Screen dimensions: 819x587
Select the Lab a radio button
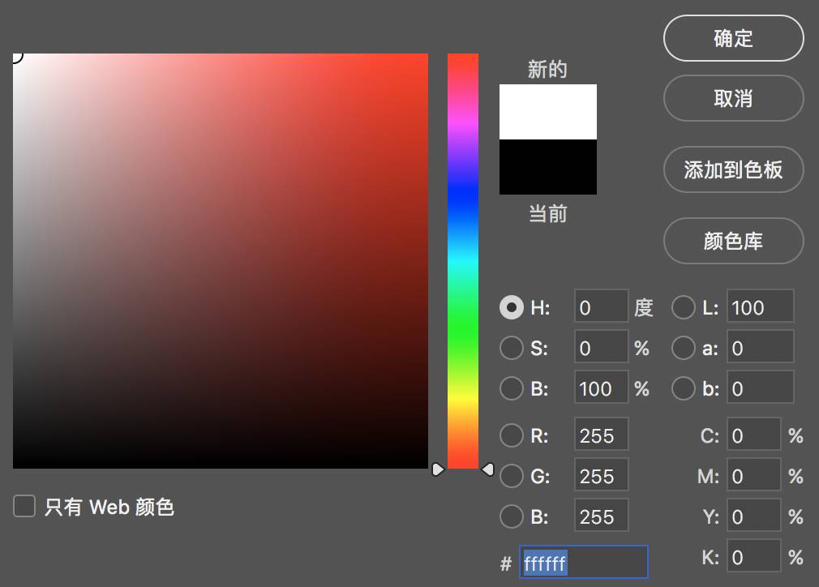(684, 348)
